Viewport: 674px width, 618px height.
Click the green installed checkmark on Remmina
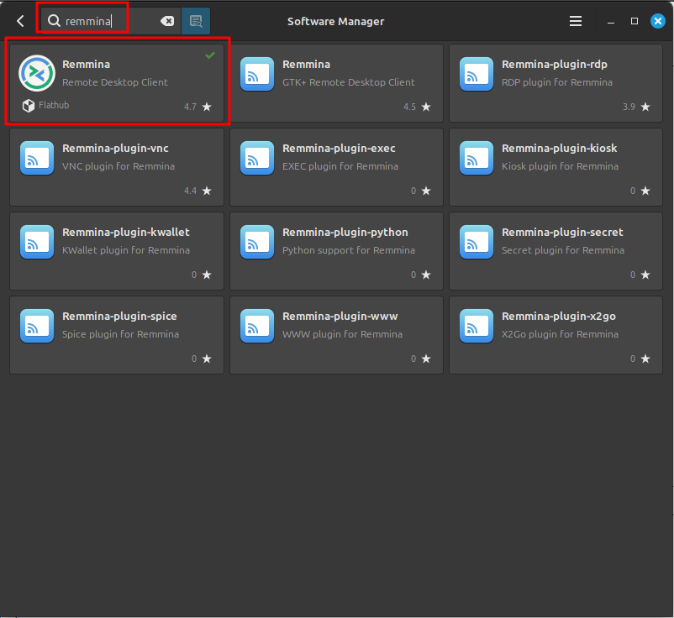(210, 55)
